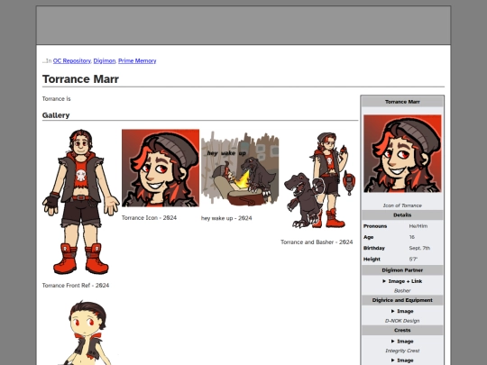View the Torrance and Basher artwork

coord(319,180)
